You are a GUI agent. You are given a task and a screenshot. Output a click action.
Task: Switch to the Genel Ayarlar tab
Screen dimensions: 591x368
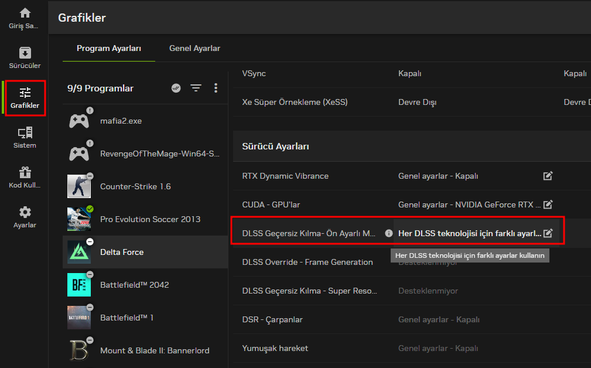click(x=194, y=48)
